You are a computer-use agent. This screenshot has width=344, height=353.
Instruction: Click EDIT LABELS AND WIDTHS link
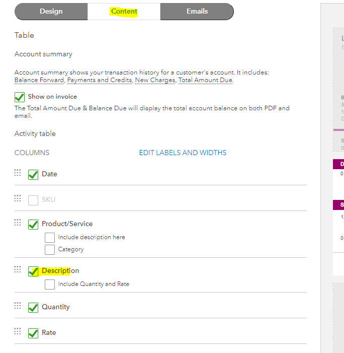pyautogui.click(x=183, y=153)
